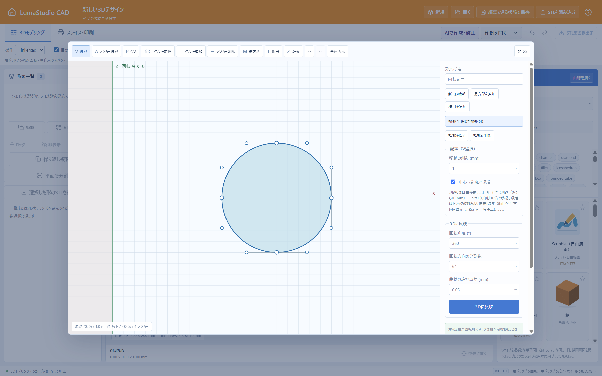Expand the 作例を開く dropdown
Image resolution: width=602 pixels, height=376 pixels.
tap(501, 33)
